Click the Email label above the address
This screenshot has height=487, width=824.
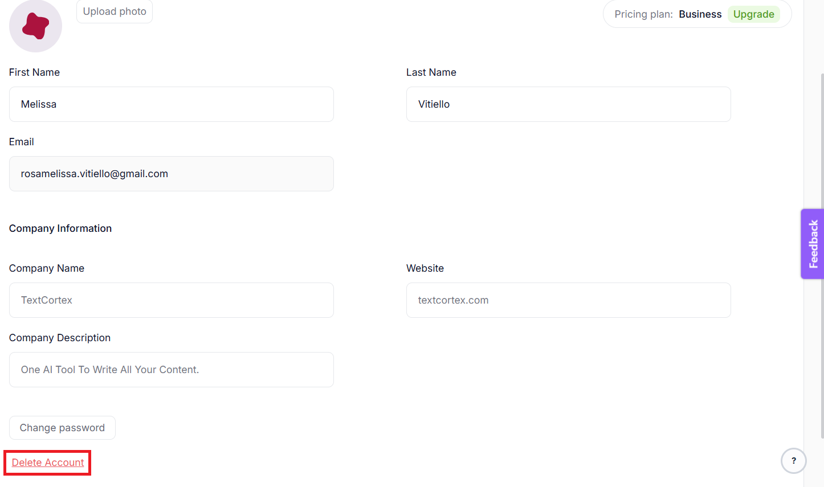[x=22, y=142]
